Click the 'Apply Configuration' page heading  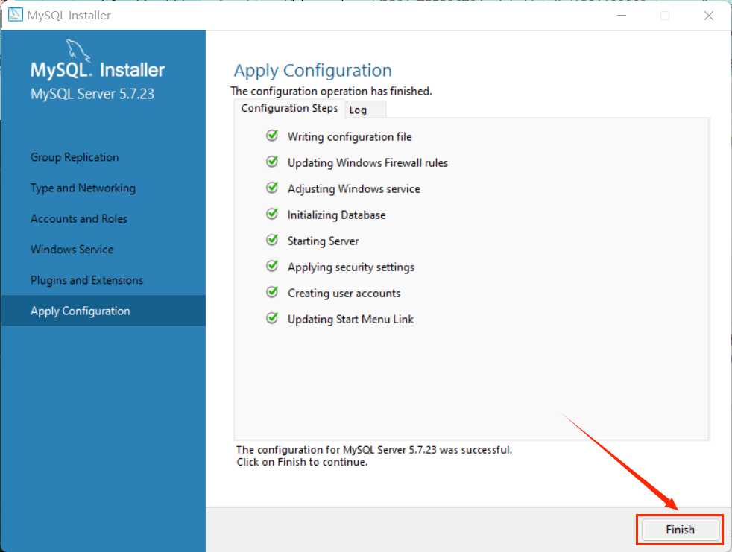(x=313, y=71)
